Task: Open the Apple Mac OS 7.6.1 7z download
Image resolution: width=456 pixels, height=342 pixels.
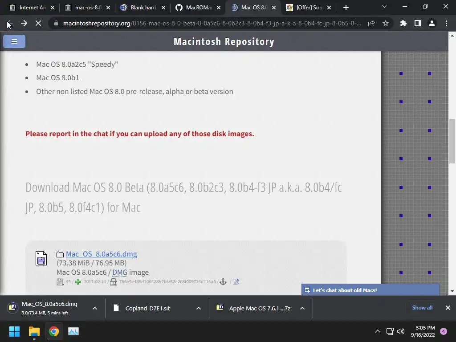Action: (x=253, y=308)
